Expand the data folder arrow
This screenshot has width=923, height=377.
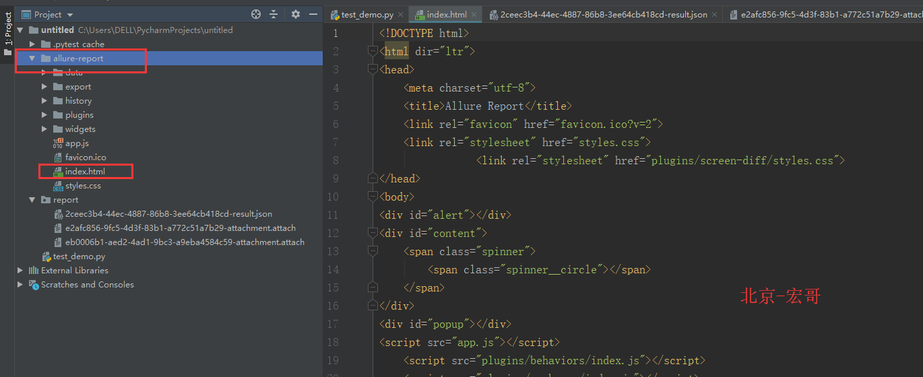coord(44,73)
